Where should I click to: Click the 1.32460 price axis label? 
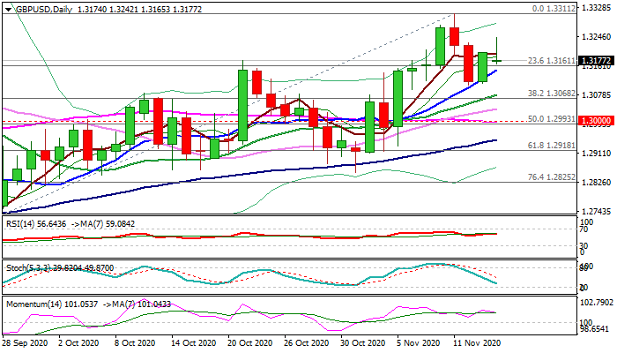point(593,38)
